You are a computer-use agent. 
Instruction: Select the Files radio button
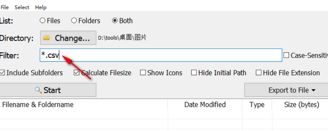[x=43, y=21]
